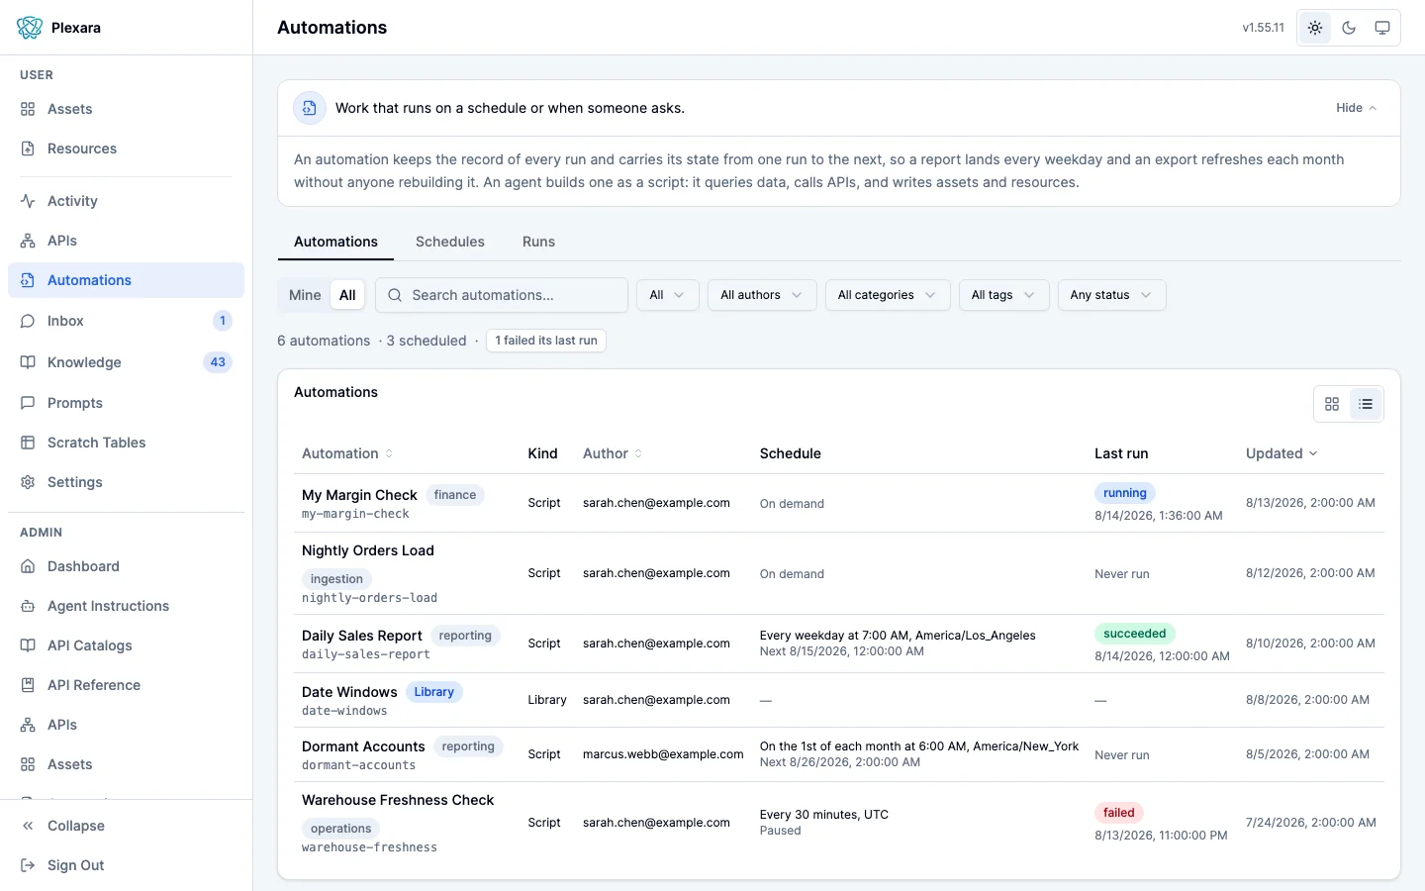Open the All authors dropdown

coord(762,295)
